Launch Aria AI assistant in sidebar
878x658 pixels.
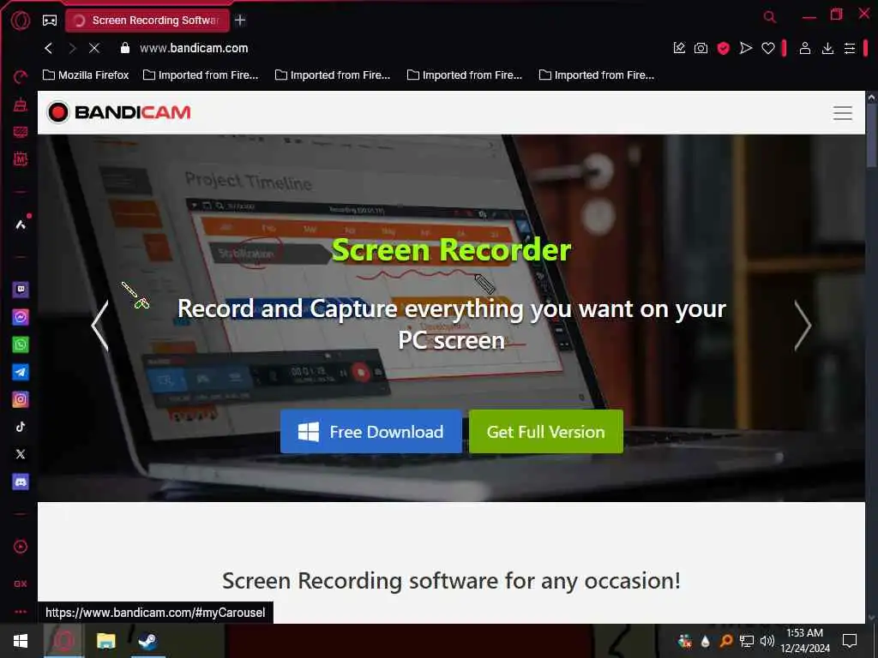pyautogui.click(x=21, y=224)
